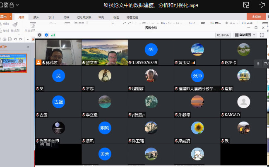Open the 视图 ribbon tab
Viewport: 269px width, 167px height.
click(x=116, y=17)
